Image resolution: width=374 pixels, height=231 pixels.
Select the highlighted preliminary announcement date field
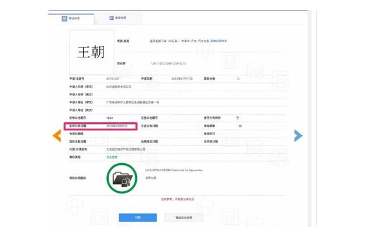[101, 126]
